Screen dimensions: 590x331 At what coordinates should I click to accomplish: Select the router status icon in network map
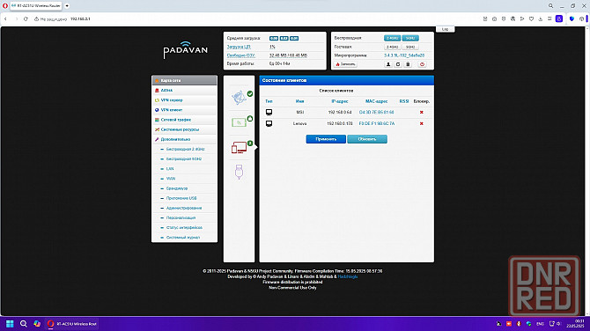tap(239, 122)
